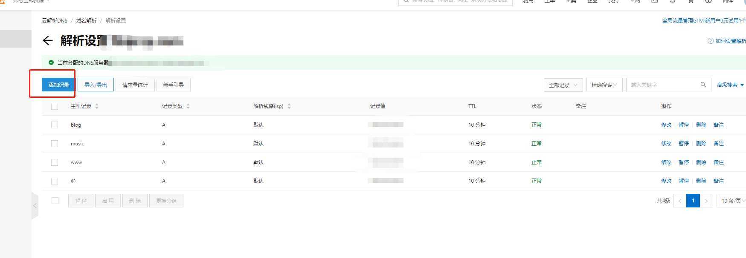Open the 如何设置解析 help link
This screenshot has width=746, height=258.
(730, 41)
